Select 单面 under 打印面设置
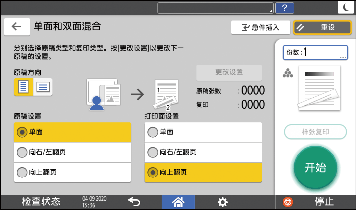The width and height of the screenshot is (356, 210). [203, 132]
